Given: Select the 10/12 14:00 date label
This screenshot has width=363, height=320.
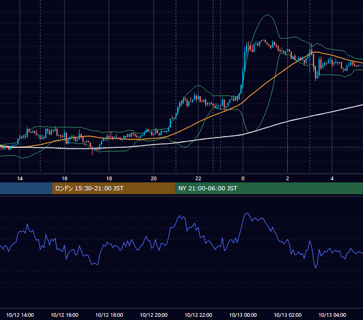Looking at the screenshot, I should pos(20,315).
